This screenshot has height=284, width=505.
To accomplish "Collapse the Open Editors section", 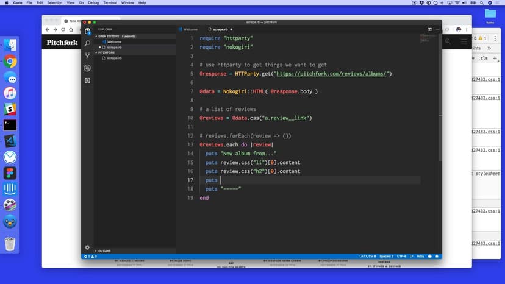I will pos(110,37).
